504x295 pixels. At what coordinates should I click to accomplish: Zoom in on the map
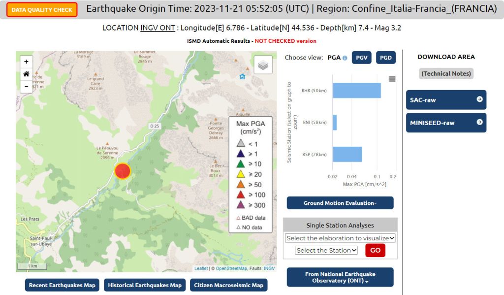click(x=26, y=62)
